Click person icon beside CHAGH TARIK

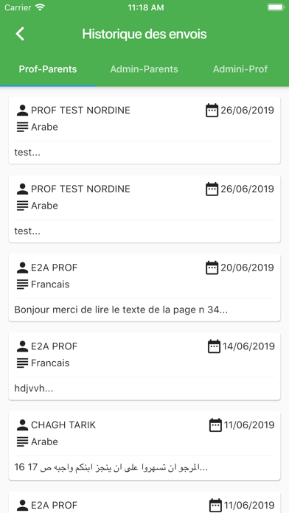click(x=22, y=425)
